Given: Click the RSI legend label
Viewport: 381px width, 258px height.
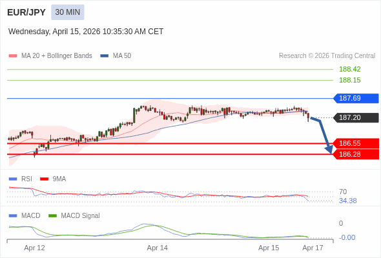Looking at the screenshot, I should [x=26, y=179].
